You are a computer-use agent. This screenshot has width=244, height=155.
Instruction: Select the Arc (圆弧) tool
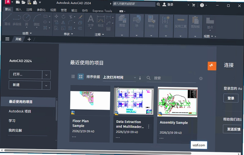(x=37, y=20)
